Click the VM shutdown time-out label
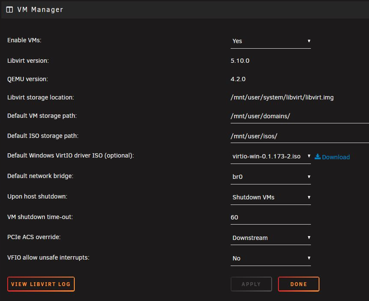 pyautogui.click(x=40, y=217)
